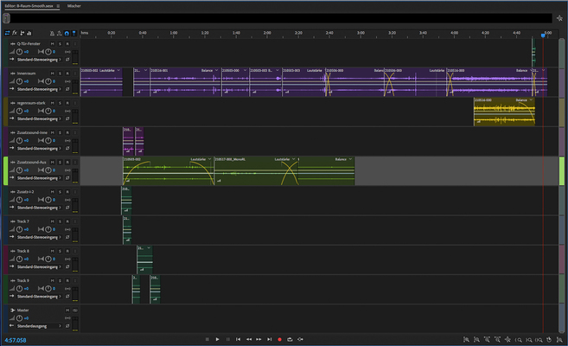Expand the Lautstärke dropdown on clip 210503-002

(120, 70)
